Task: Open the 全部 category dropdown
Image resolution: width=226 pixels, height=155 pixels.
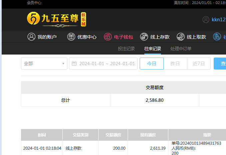Action: tap(44, 64)
